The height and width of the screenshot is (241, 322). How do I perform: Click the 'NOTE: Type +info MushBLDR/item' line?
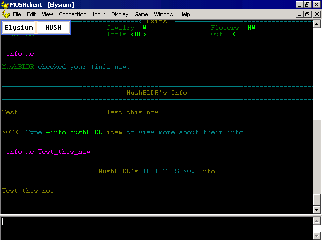click(x=124, y=132)
